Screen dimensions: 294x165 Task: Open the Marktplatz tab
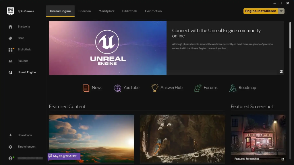click(107, 11)
